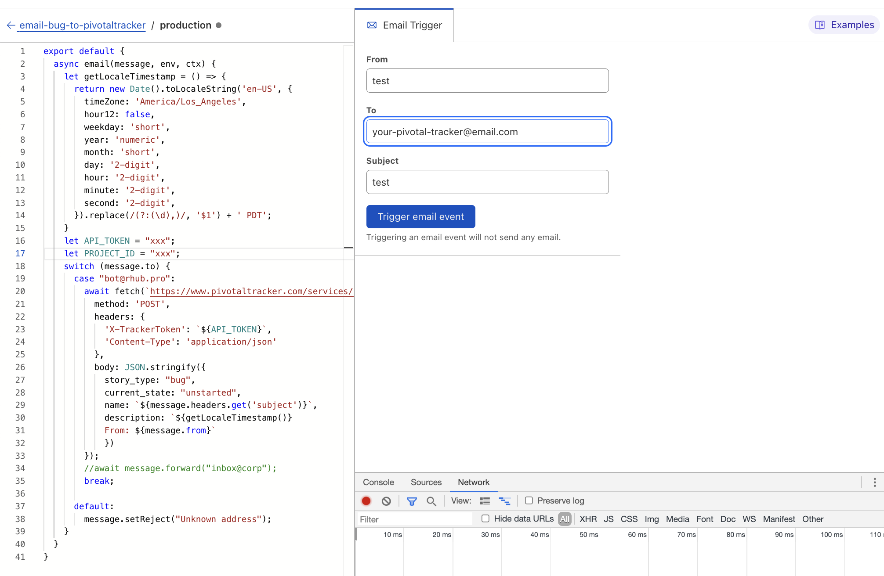884x576 pixels.
Task: Check Hide data URLs
Action: pos(485,518)
